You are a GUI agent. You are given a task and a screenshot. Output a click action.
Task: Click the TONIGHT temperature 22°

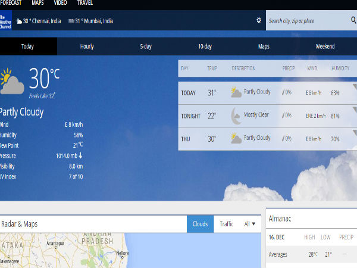click(212, 116)
